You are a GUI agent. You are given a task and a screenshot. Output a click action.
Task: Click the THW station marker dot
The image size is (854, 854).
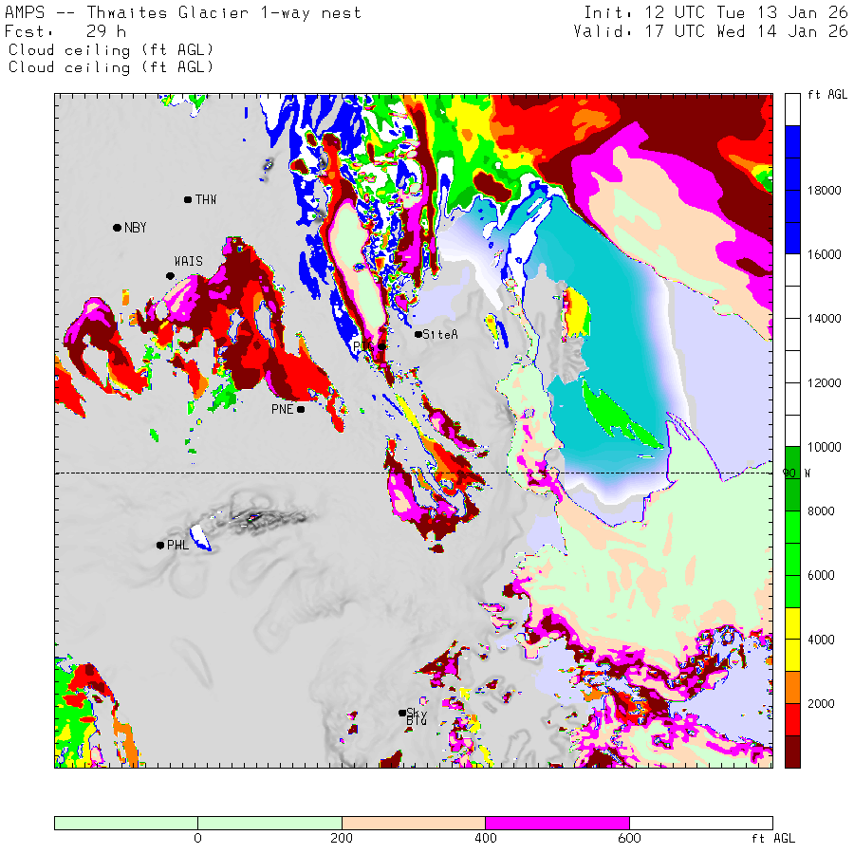188,199
